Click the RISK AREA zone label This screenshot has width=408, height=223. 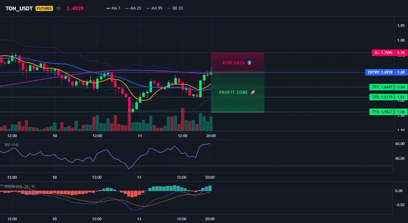[234, 63]
